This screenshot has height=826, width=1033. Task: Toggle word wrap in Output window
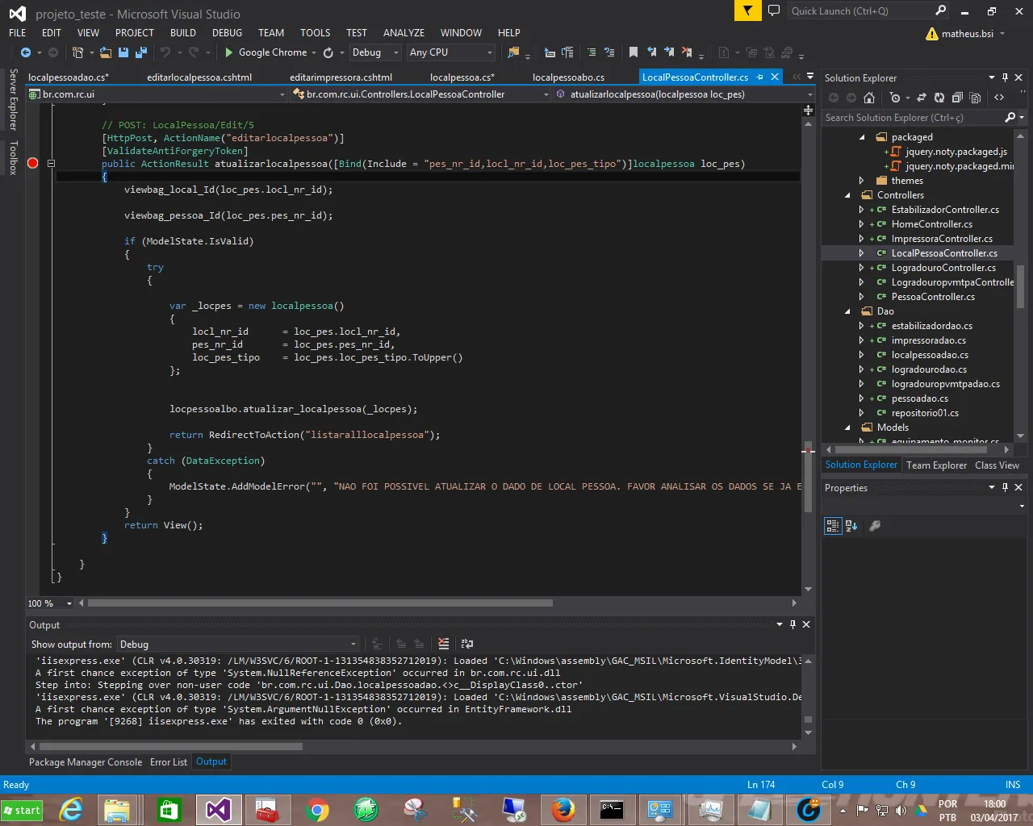point(467,644)
